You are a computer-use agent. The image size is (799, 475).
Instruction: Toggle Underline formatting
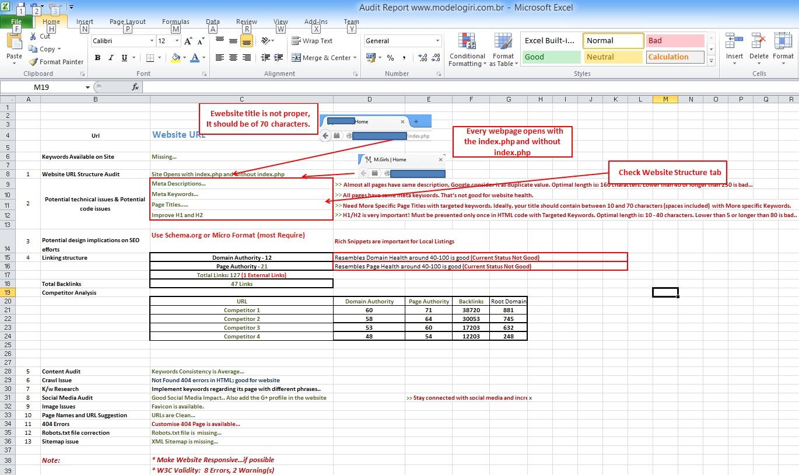pyautogui.click(x=123, y=58)
